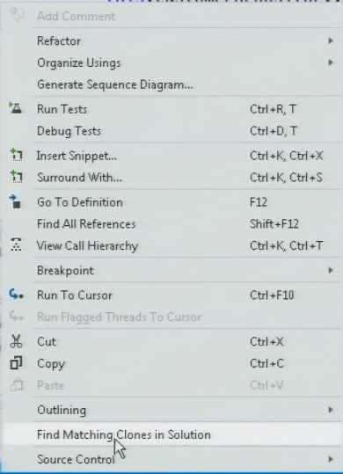Click the Run To Cursor icon
This screenshot has width=343, height=474.
coord(16,295)
